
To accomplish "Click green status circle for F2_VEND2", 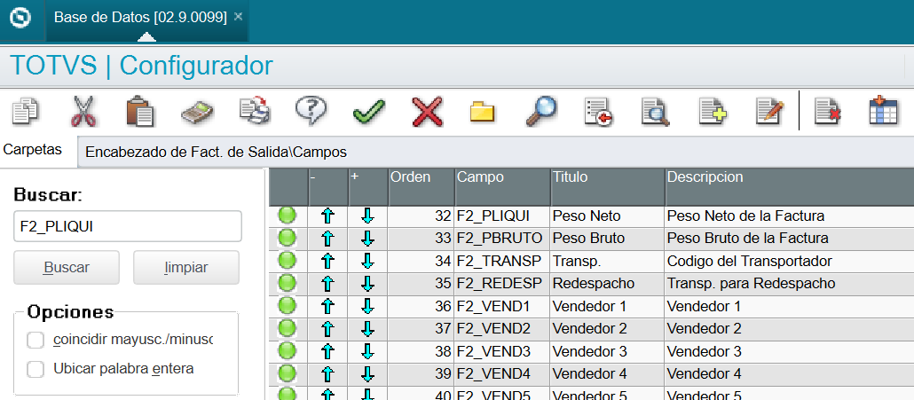I will pyautogui.click(x=287, y=328).
